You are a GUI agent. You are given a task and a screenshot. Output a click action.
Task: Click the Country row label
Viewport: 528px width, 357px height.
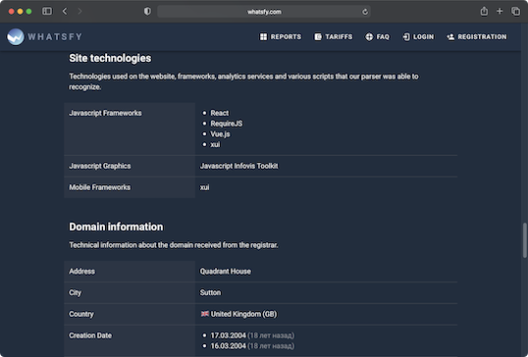pos(81,314)
